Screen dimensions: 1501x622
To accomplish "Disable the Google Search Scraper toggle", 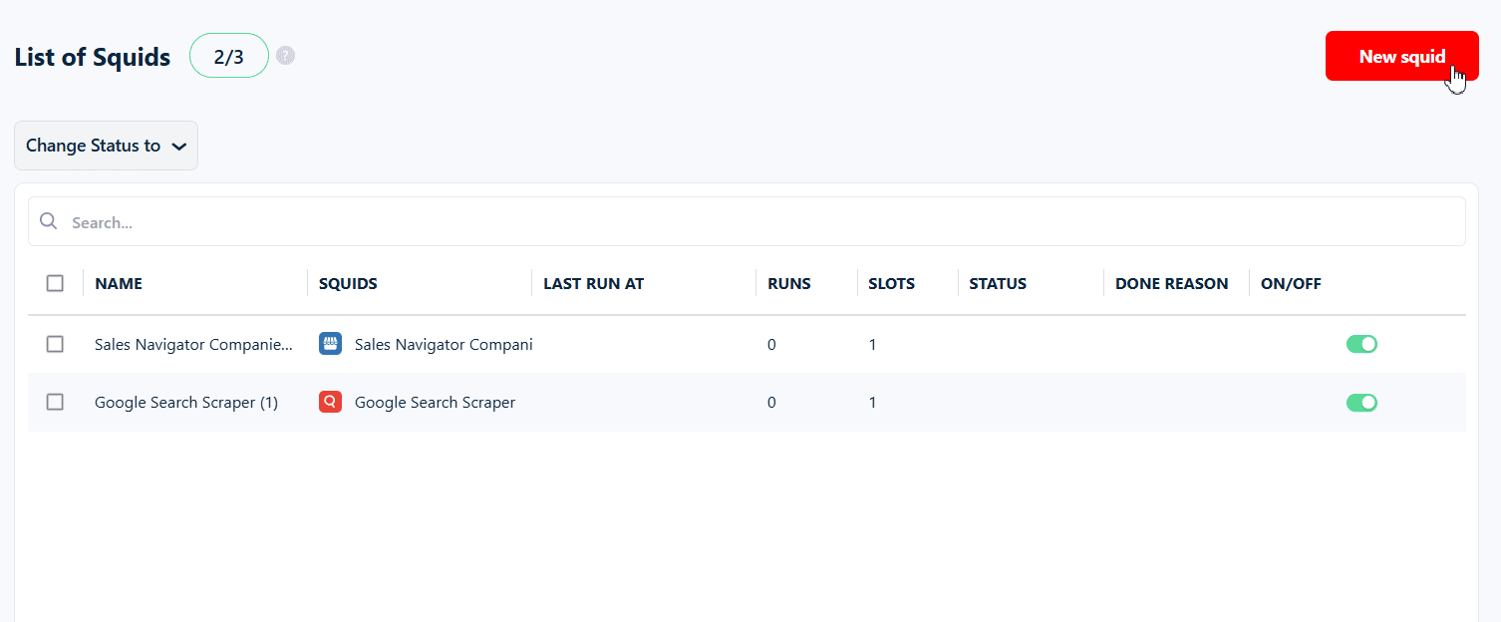I will click(x=1361, y=402).
